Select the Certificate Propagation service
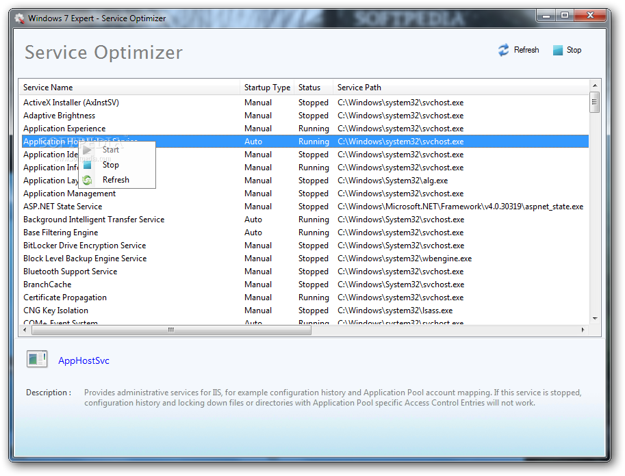Screen dimensions: 625x476 pyautogui.click(x=305, y=297)
